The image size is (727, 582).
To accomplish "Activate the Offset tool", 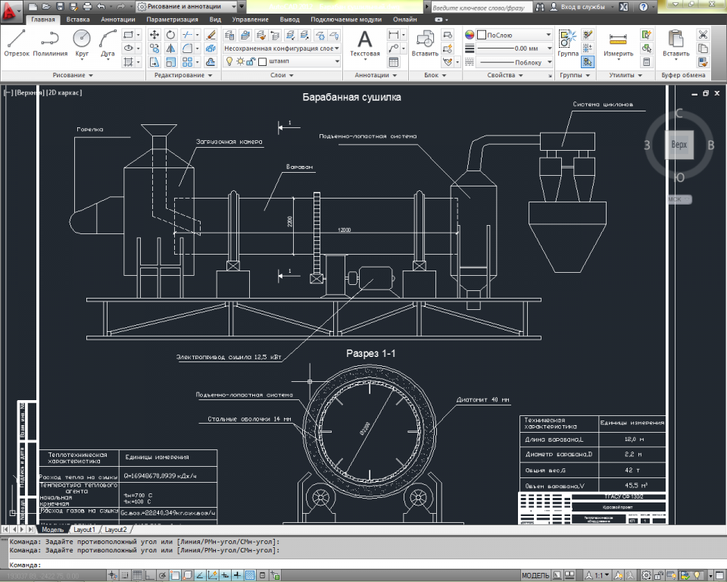I will click(211, 61).
